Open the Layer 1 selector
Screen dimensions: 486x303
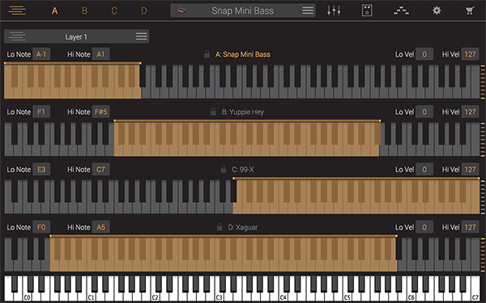coord(76,36)
